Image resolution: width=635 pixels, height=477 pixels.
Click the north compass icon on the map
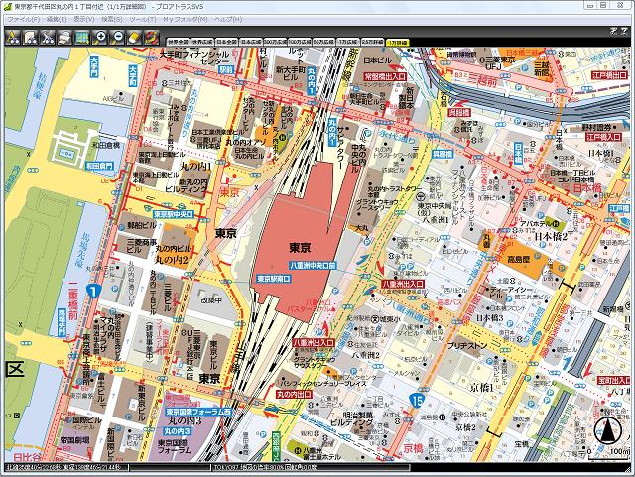tap(607, 431)
